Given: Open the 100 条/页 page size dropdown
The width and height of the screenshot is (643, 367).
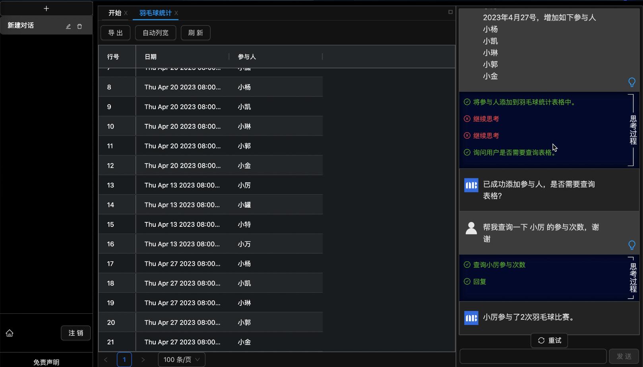Looking at the screenshot, I should pos(182,359).
